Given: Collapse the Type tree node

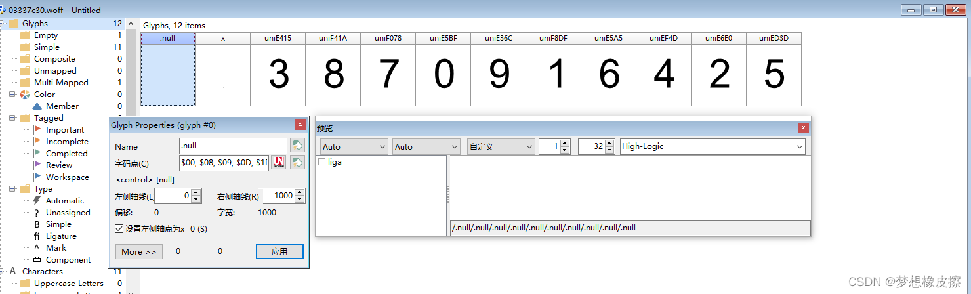Looking at the screenshot, I should (12, 189).
